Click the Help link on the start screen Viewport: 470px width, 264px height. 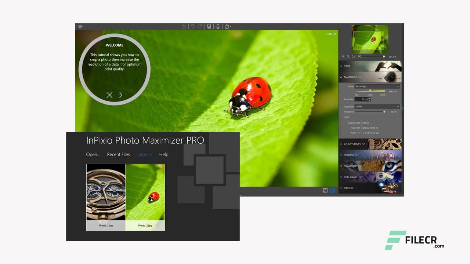(163, 154)
